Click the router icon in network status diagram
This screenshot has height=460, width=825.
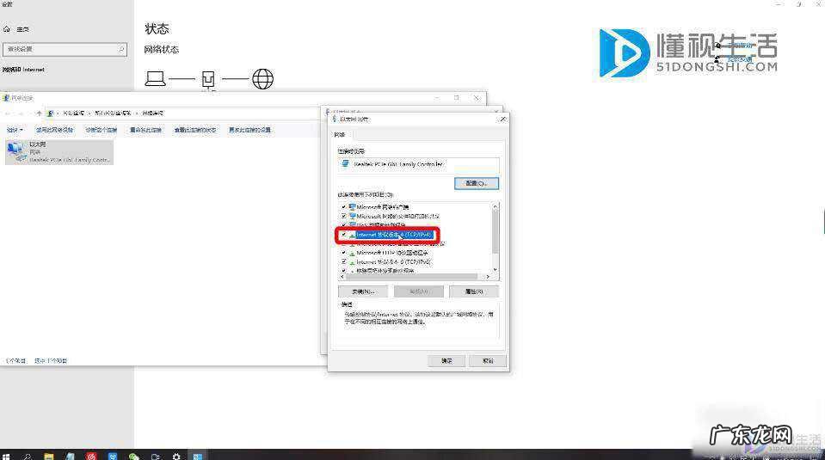208,79
